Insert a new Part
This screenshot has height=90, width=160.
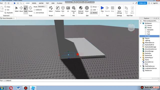pos(63,9)
